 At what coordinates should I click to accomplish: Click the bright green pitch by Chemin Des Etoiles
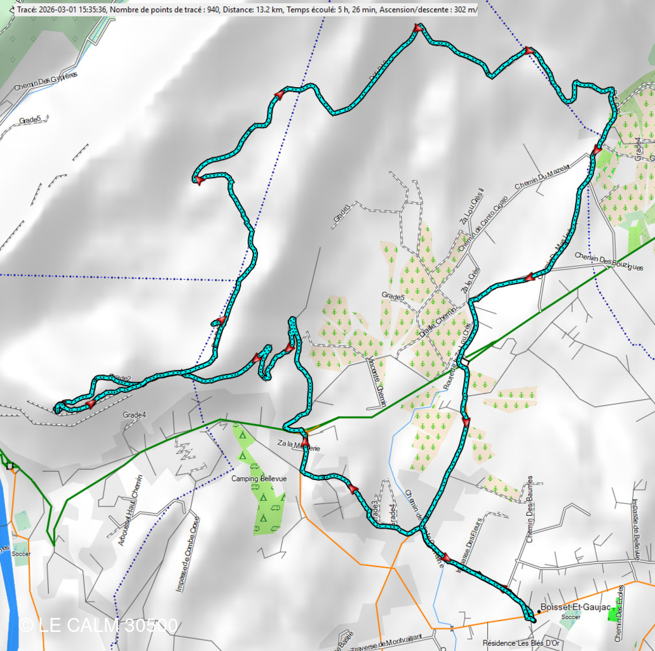[x=612, y=615]
